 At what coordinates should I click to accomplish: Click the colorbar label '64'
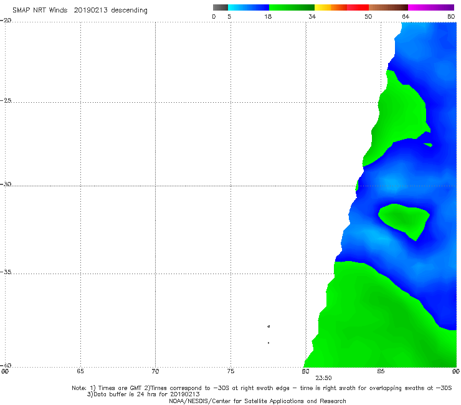coord(406,17)
